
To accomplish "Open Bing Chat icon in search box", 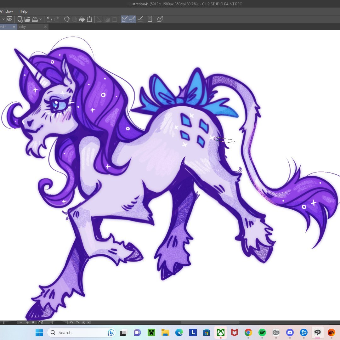I will (x=111, y=332).
